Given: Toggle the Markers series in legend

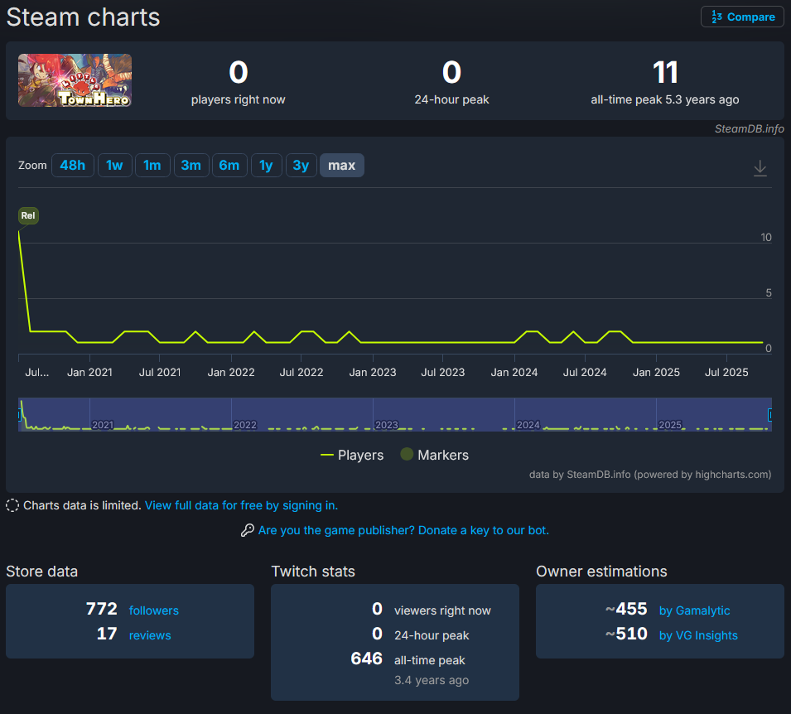Looking at the screenshot, I should (x=434, y=455).
